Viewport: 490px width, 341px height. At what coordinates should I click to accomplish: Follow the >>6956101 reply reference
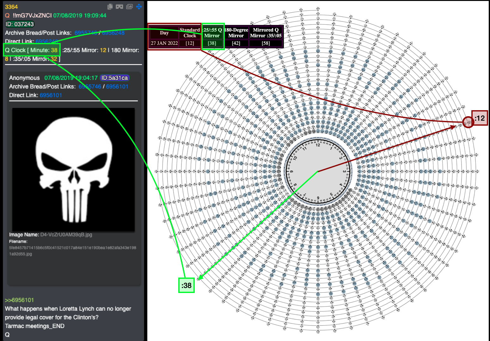(19, 300)
